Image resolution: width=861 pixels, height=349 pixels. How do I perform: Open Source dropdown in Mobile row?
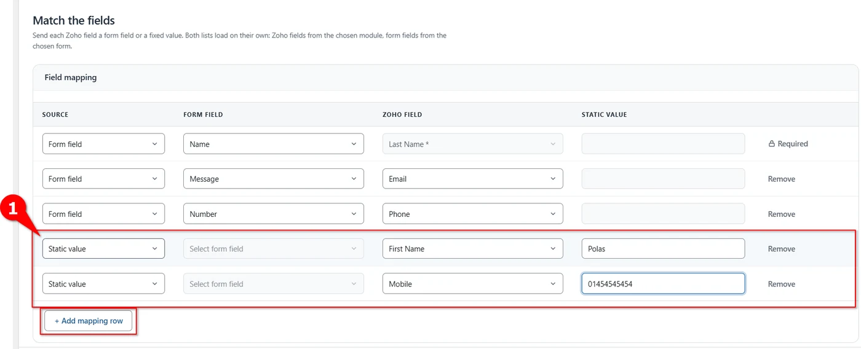click(103, 284)
